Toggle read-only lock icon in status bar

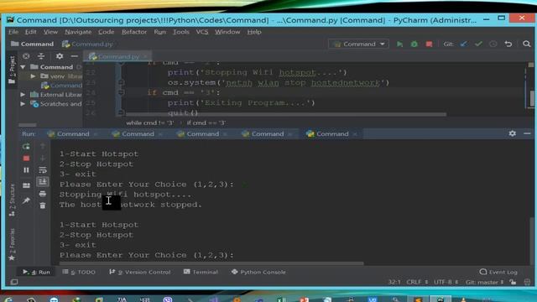[513, 282]
